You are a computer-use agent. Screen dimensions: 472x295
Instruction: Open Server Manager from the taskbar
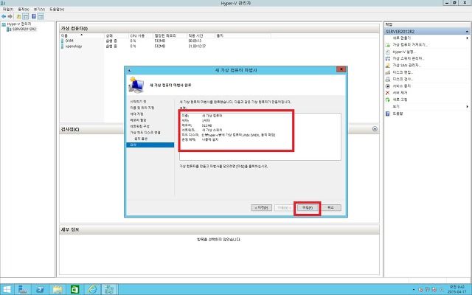pos(23,290)
